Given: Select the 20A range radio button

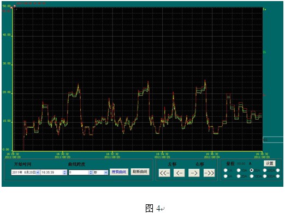Looking at the screenshot, I should 239,176.
